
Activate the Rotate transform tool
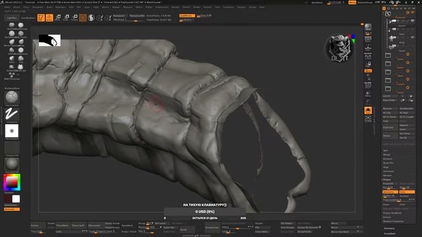75,18
